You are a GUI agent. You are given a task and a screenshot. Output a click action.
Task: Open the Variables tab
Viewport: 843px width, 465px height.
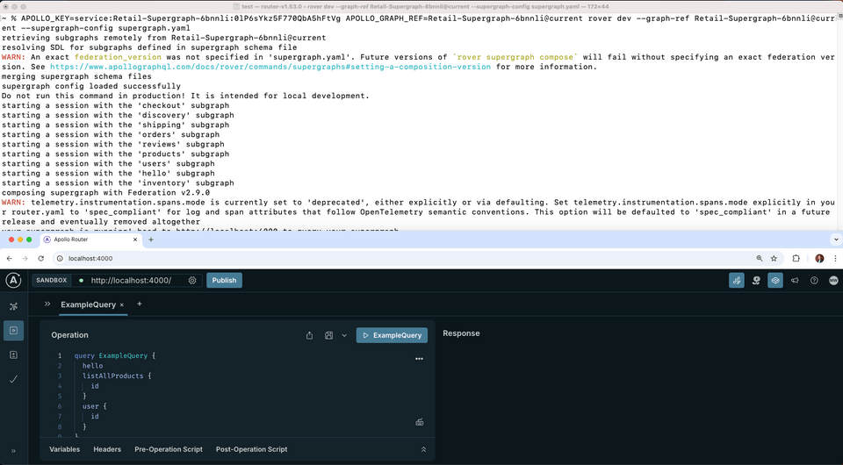[64, 449]
